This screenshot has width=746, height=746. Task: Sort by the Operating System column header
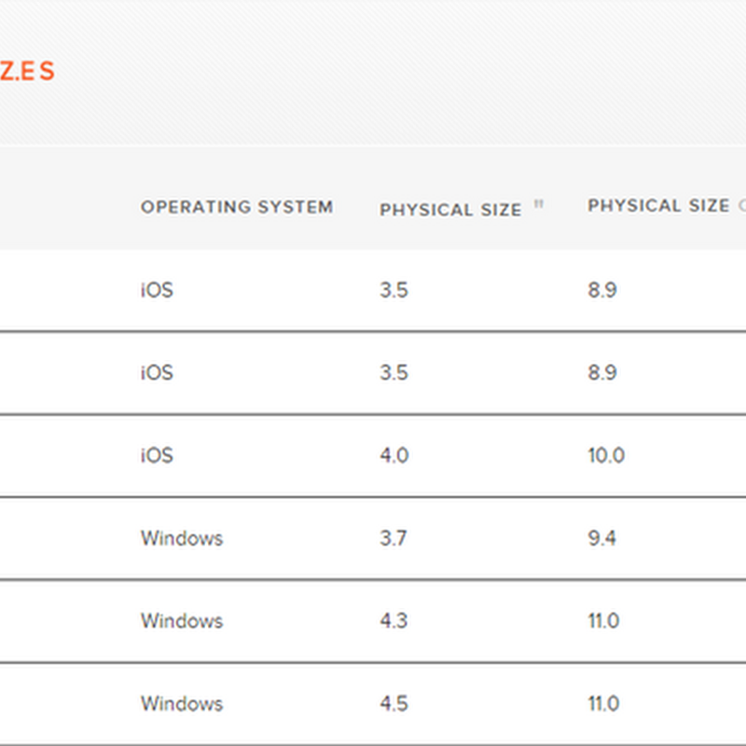point(237,207)
